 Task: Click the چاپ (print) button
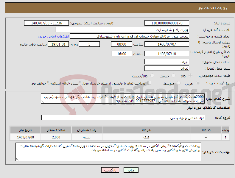tap(131, 170)
